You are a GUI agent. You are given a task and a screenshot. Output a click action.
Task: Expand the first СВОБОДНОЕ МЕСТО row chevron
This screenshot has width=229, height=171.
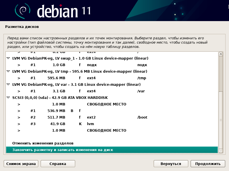pyautogui.click(x=19, y=104)
